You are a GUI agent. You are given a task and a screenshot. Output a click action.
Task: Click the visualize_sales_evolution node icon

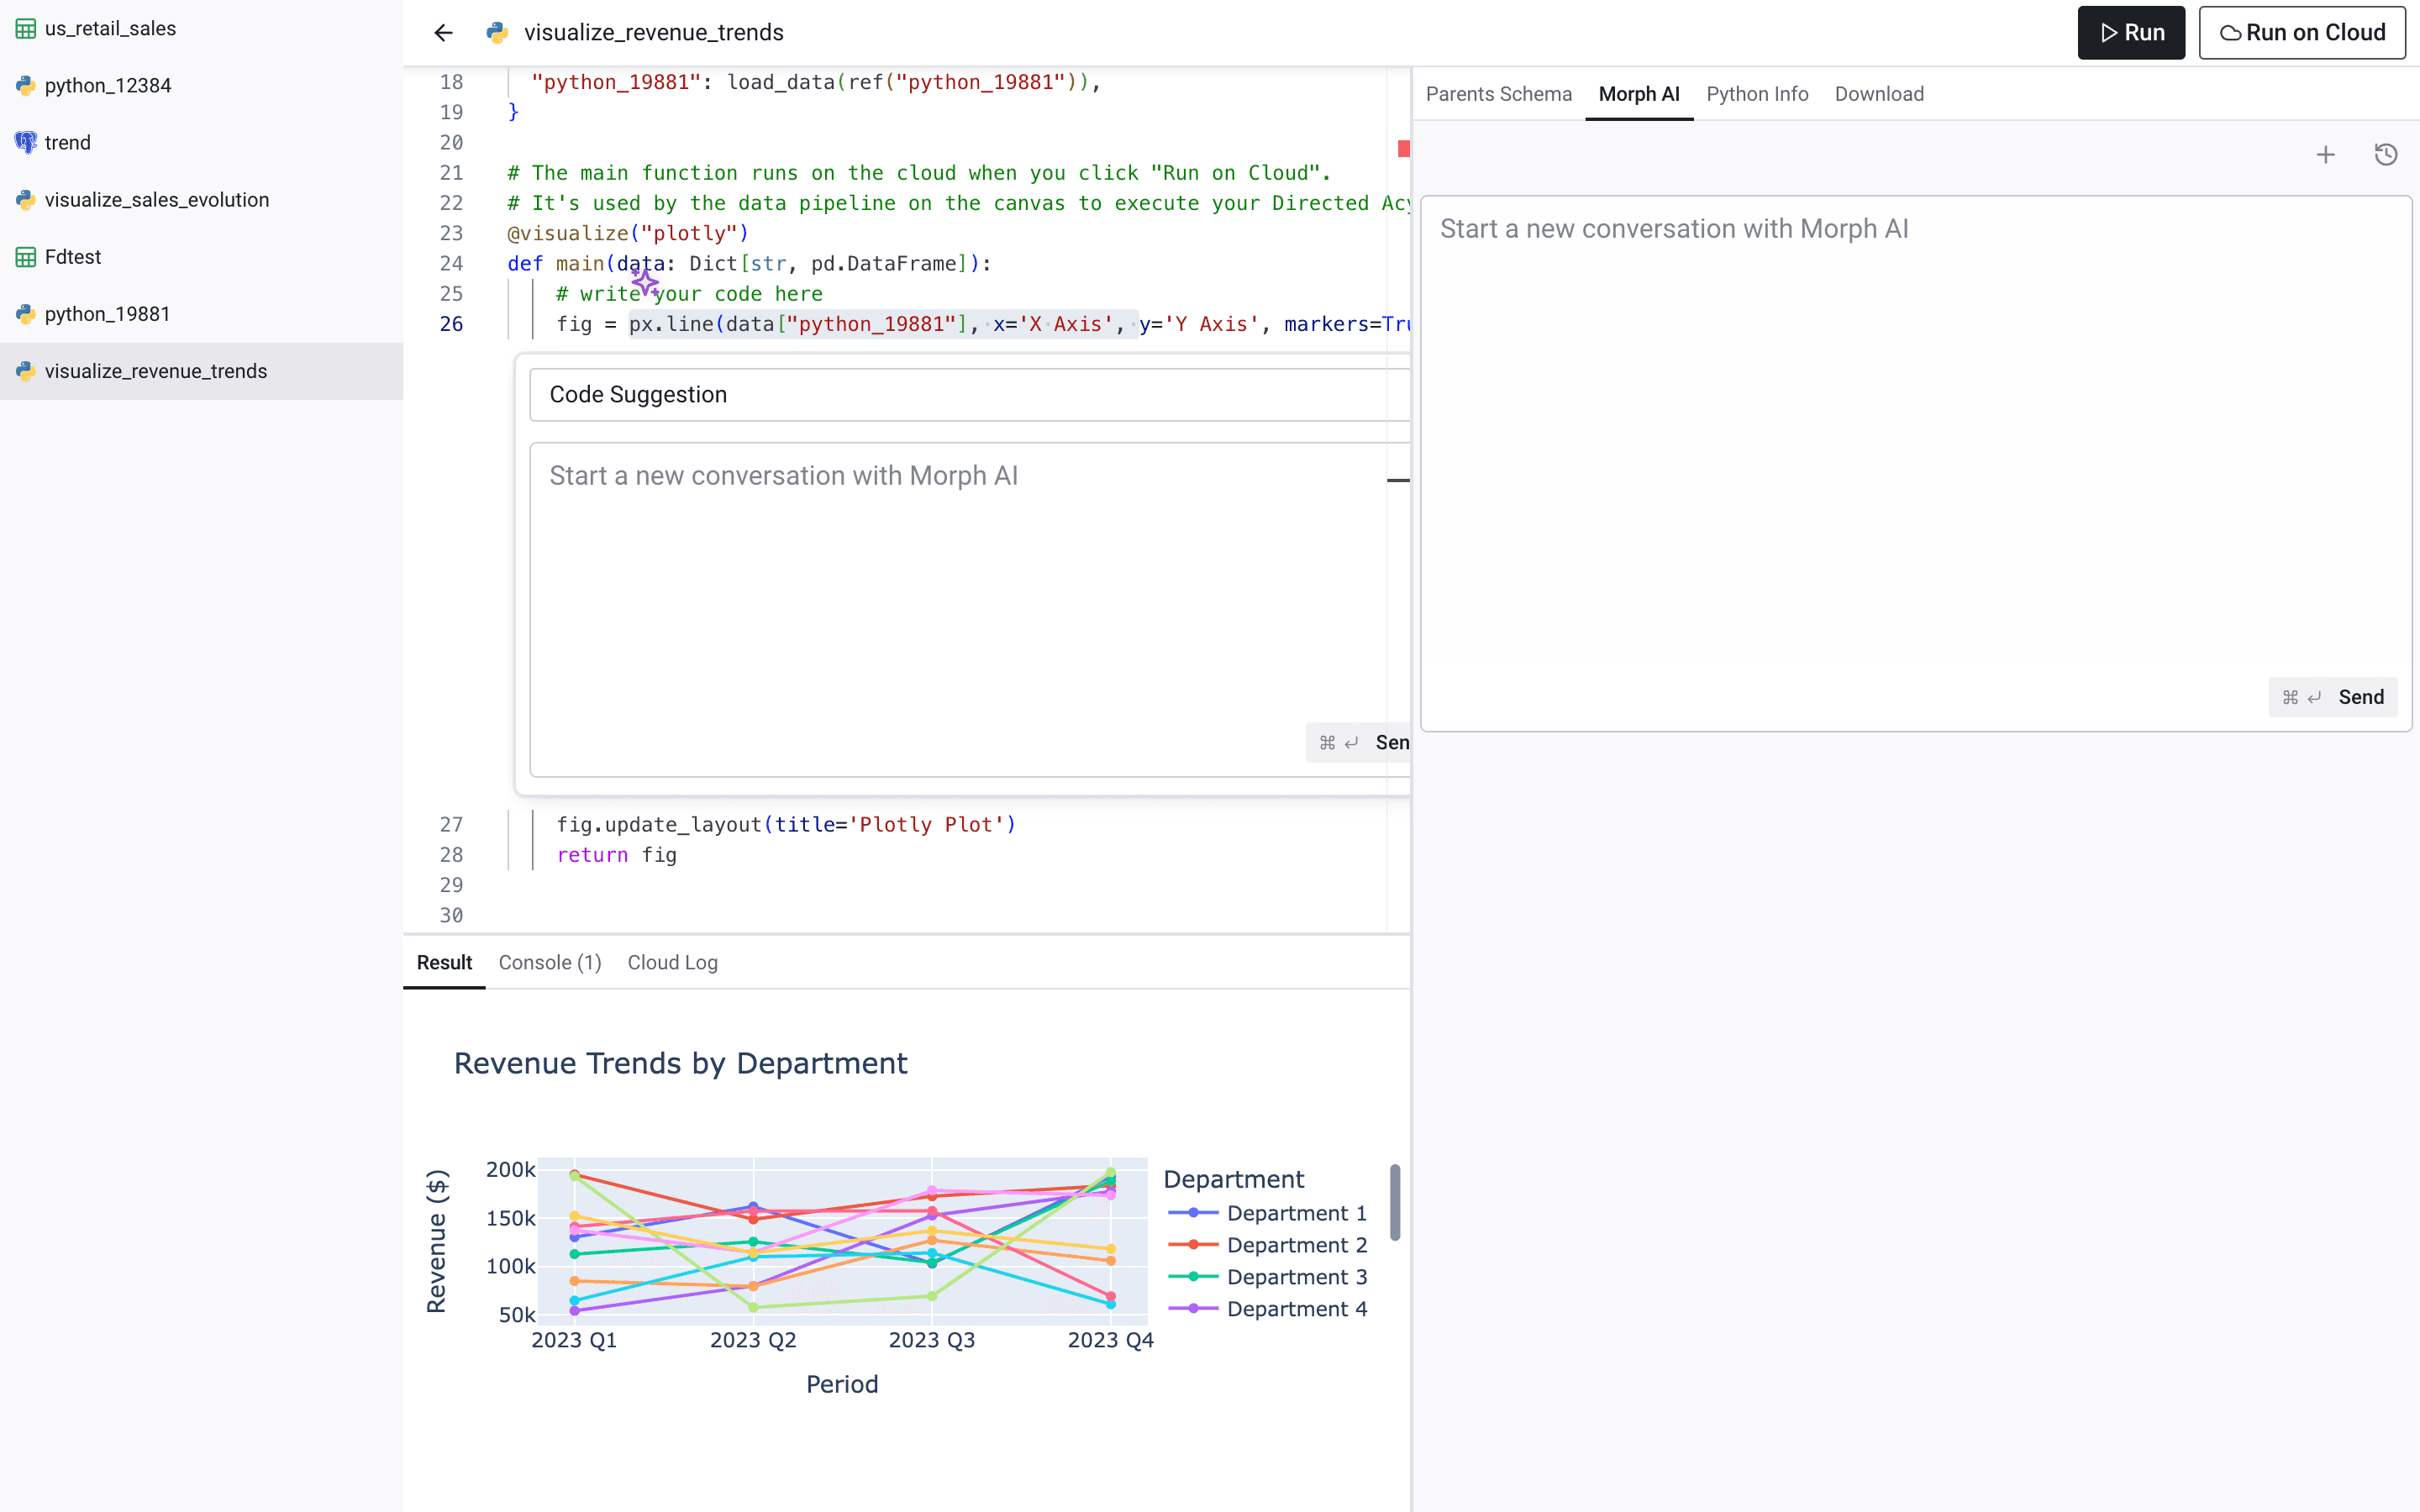click(x=24, y=198)
